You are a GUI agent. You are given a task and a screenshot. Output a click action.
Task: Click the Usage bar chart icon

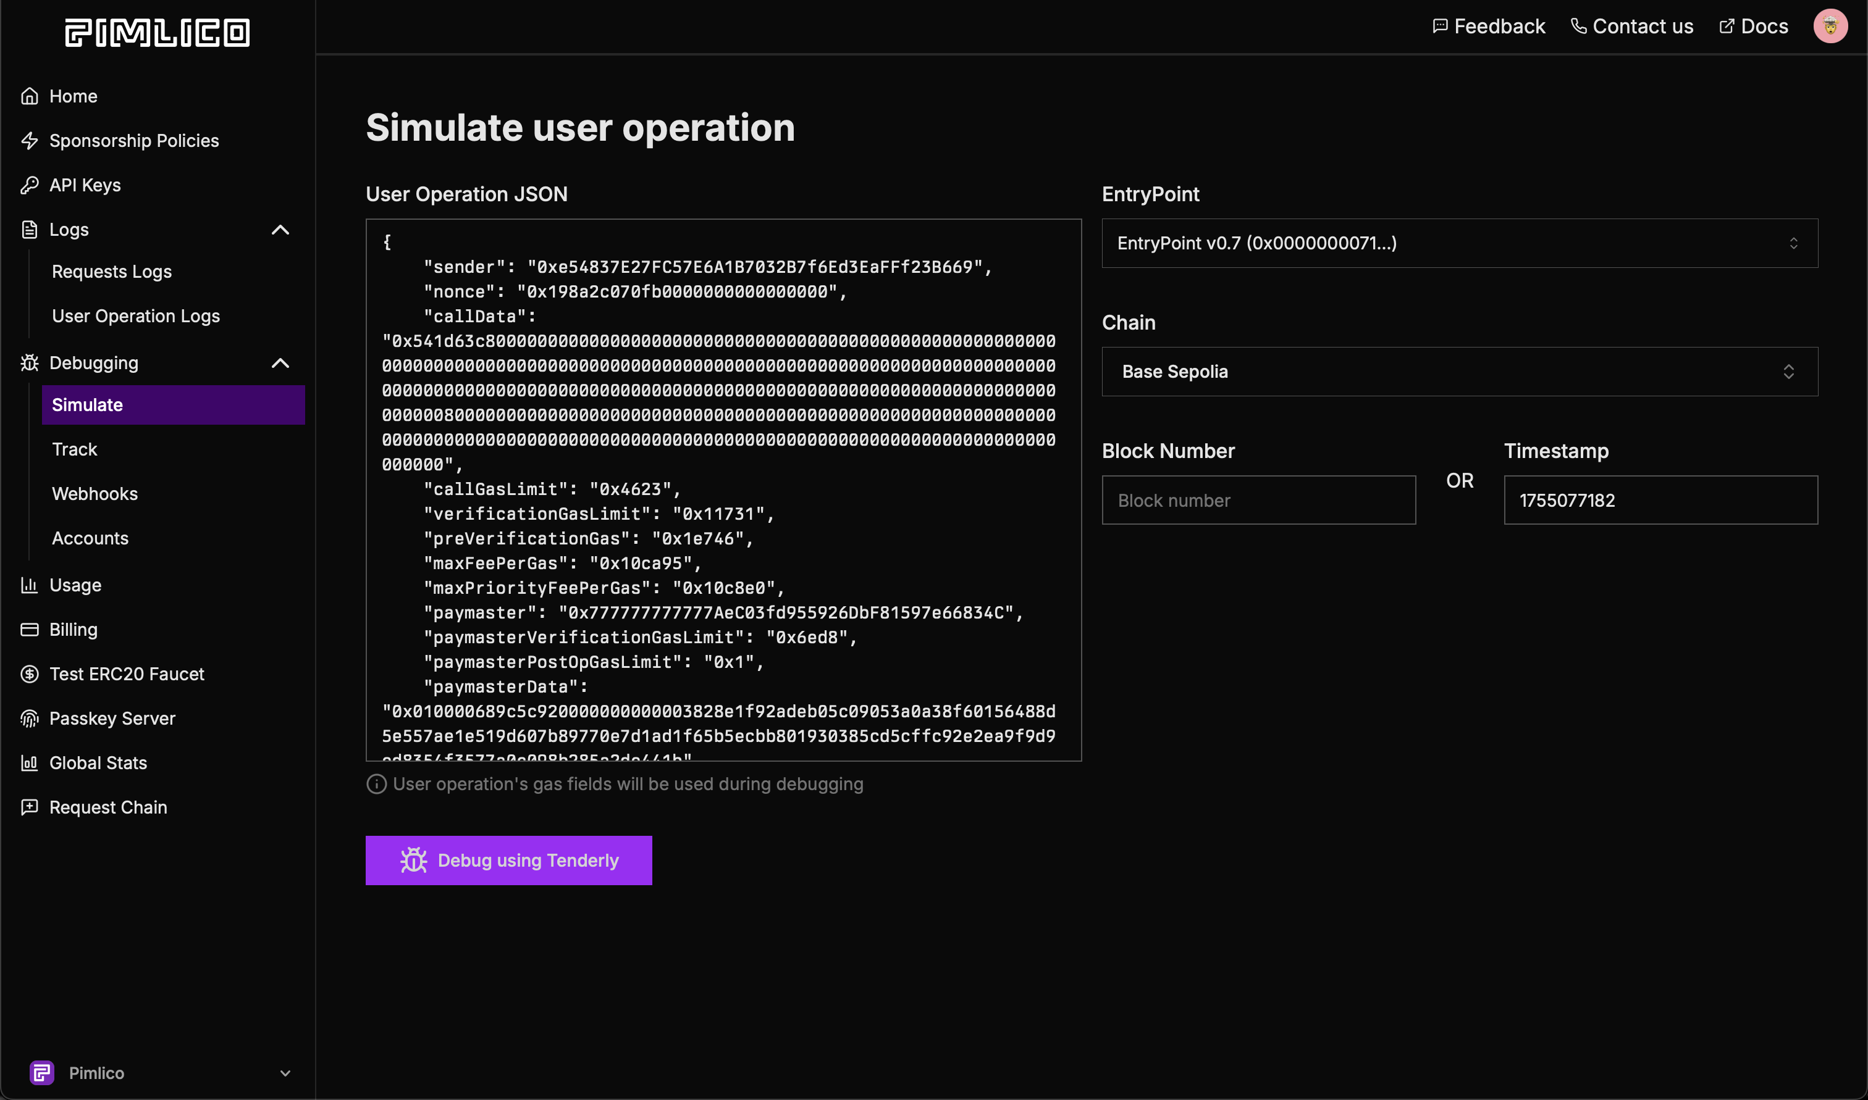(30, 586)
